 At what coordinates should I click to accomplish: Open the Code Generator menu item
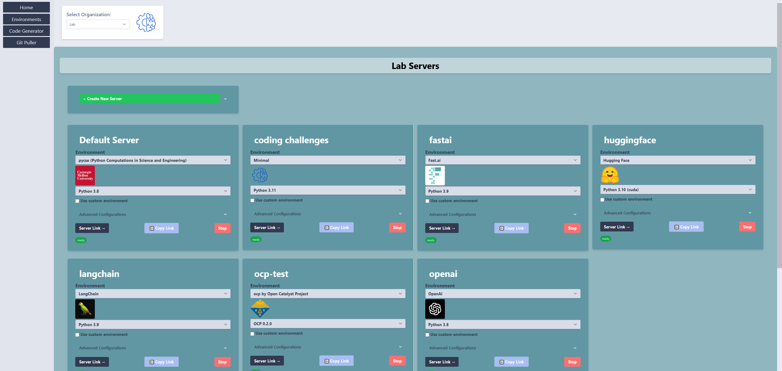point(26,31)
